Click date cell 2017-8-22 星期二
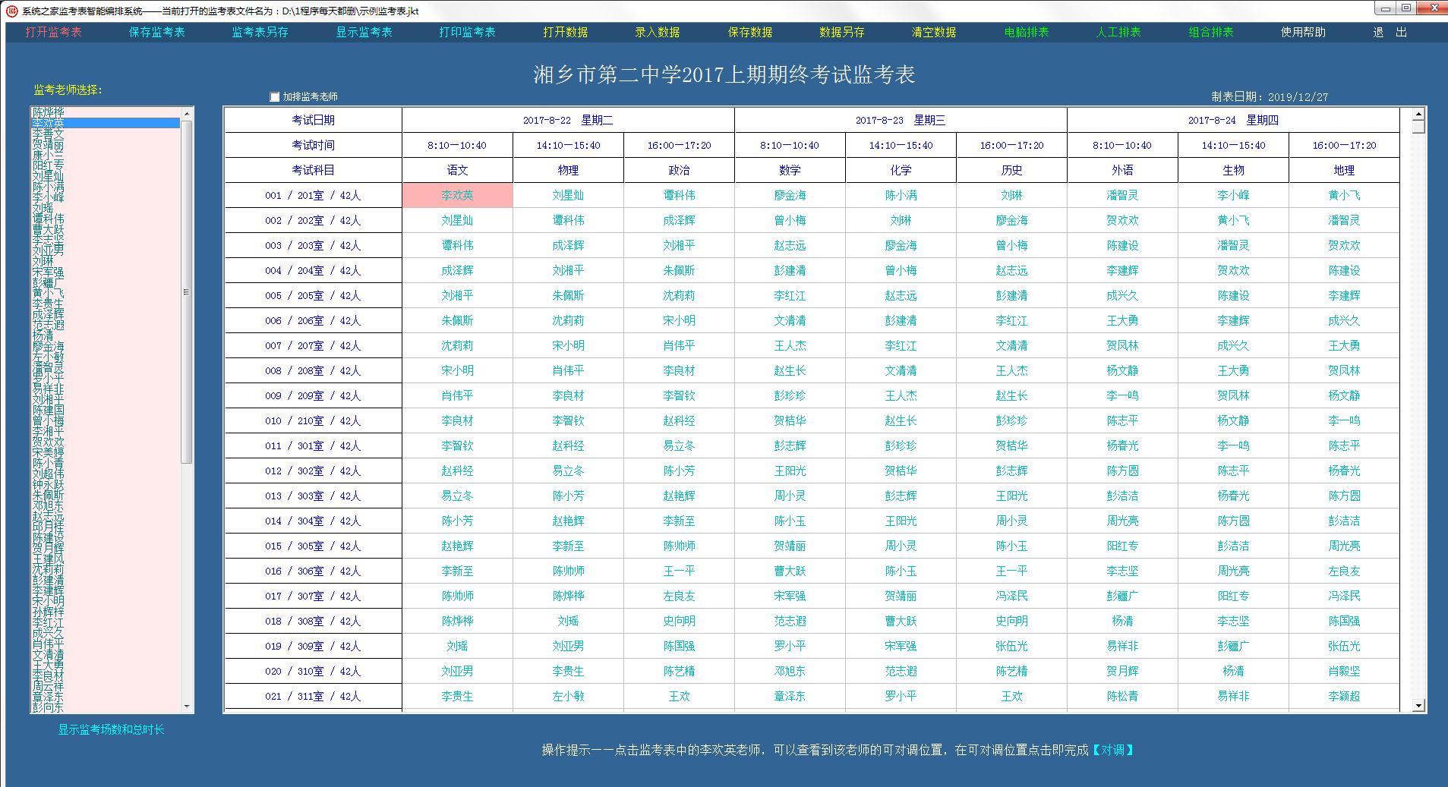This screenshot has height=787, width=1448. pos(568,120)
